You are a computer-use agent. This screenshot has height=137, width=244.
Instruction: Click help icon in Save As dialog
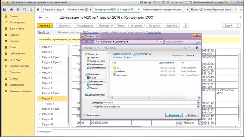[x=197, y=48]
